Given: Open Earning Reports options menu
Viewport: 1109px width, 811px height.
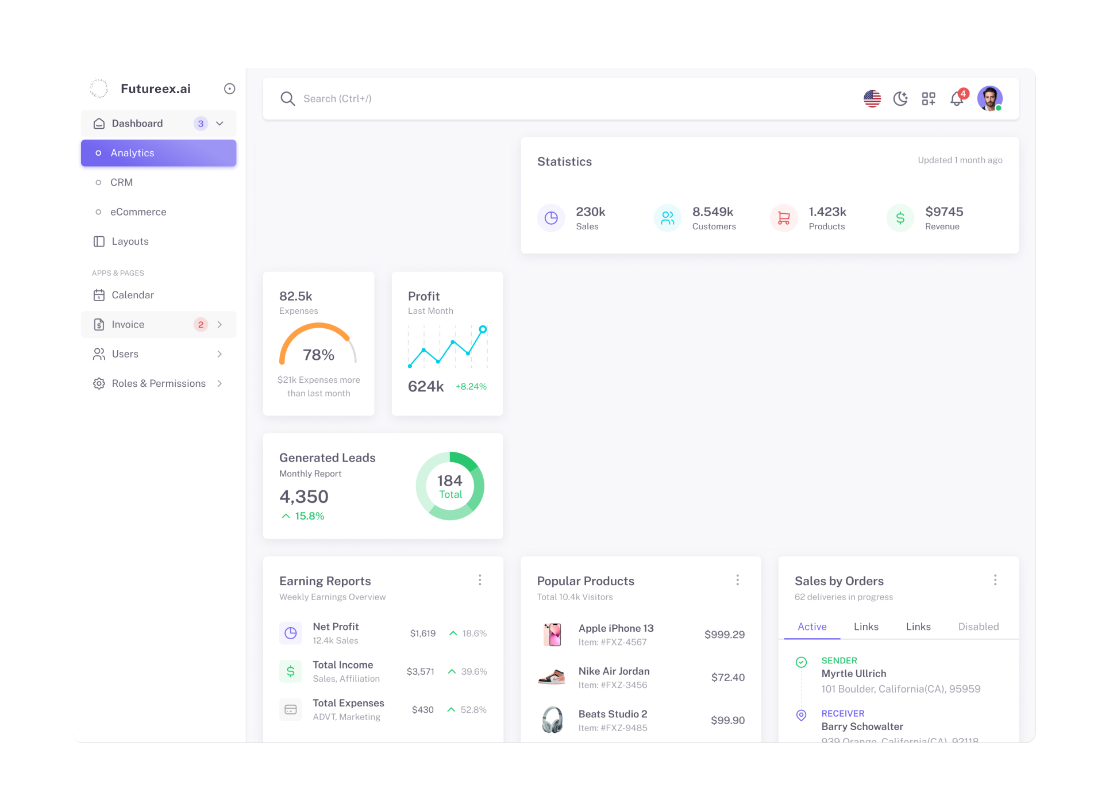Looking at the screenshot, I should tap(480, 580).
